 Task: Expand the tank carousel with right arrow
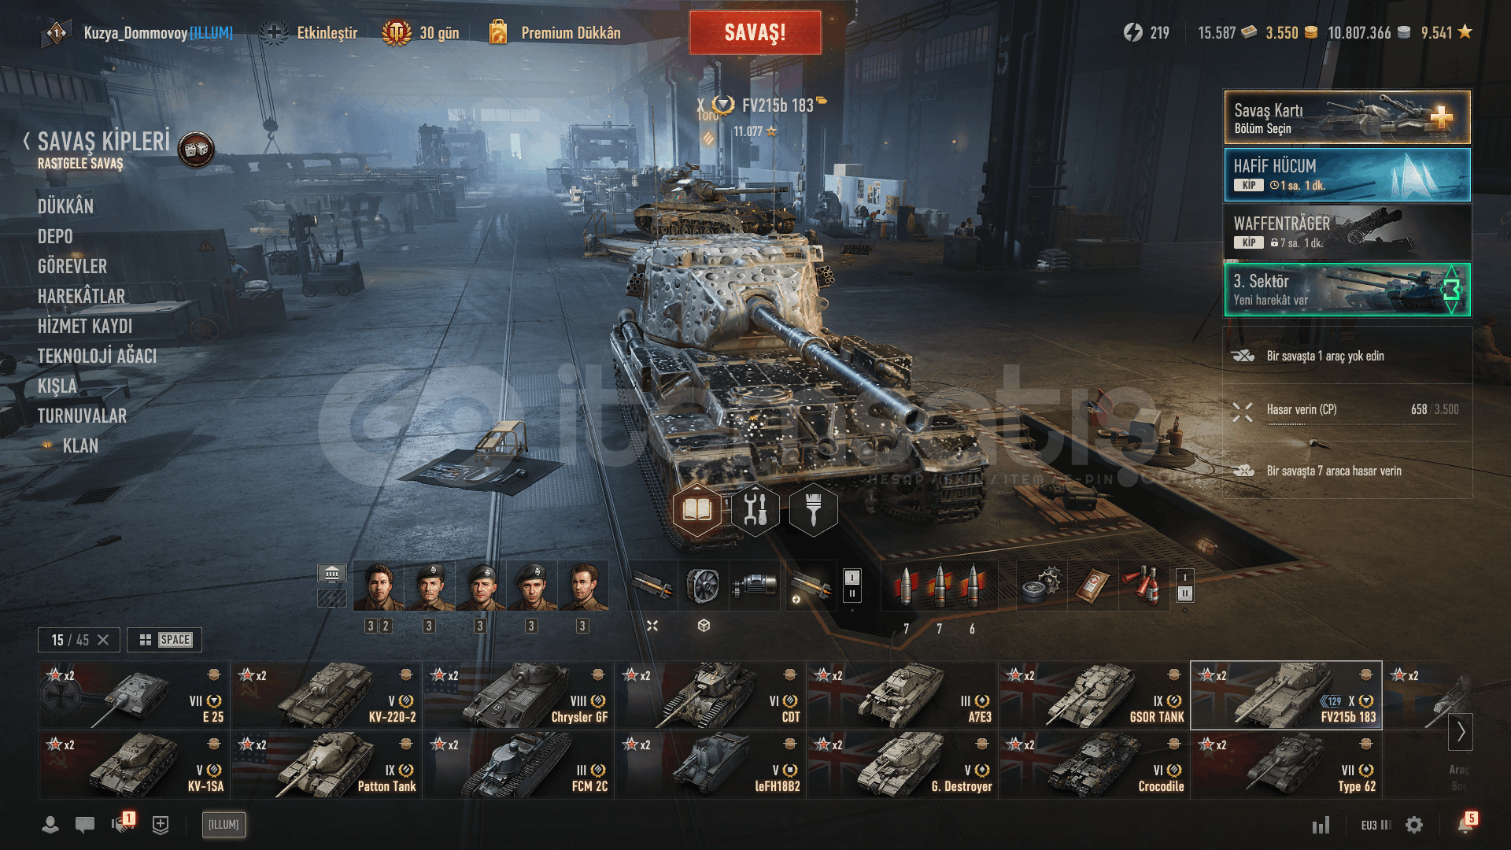pos(1461,731)
